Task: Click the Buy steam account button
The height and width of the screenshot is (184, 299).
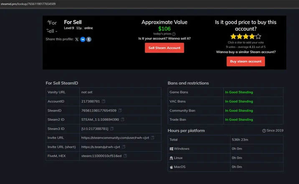Action: coord(246,61)
